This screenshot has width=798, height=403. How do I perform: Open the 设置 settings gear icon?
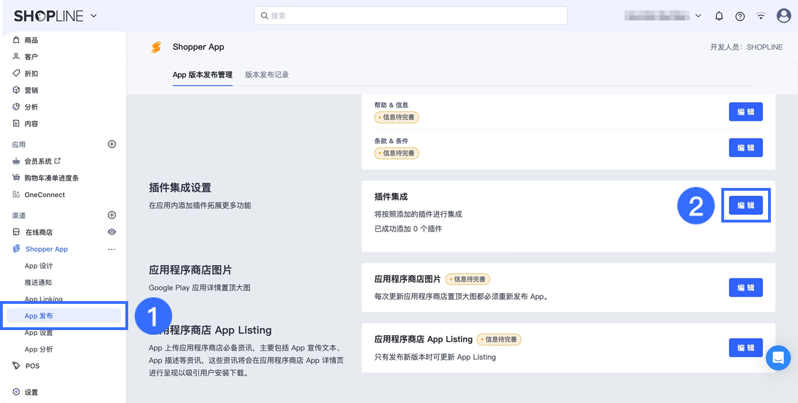[x=16, y=392]
